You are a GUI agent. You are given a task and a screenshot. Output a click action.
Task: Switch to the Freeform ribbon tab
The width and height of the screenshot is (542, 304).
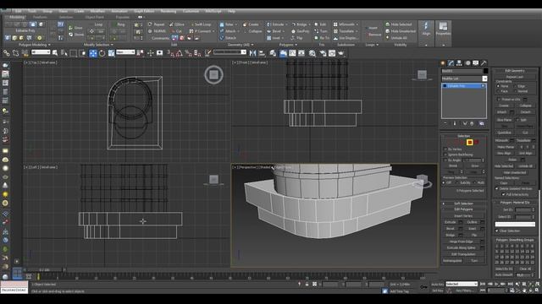(x=40, y=17)
